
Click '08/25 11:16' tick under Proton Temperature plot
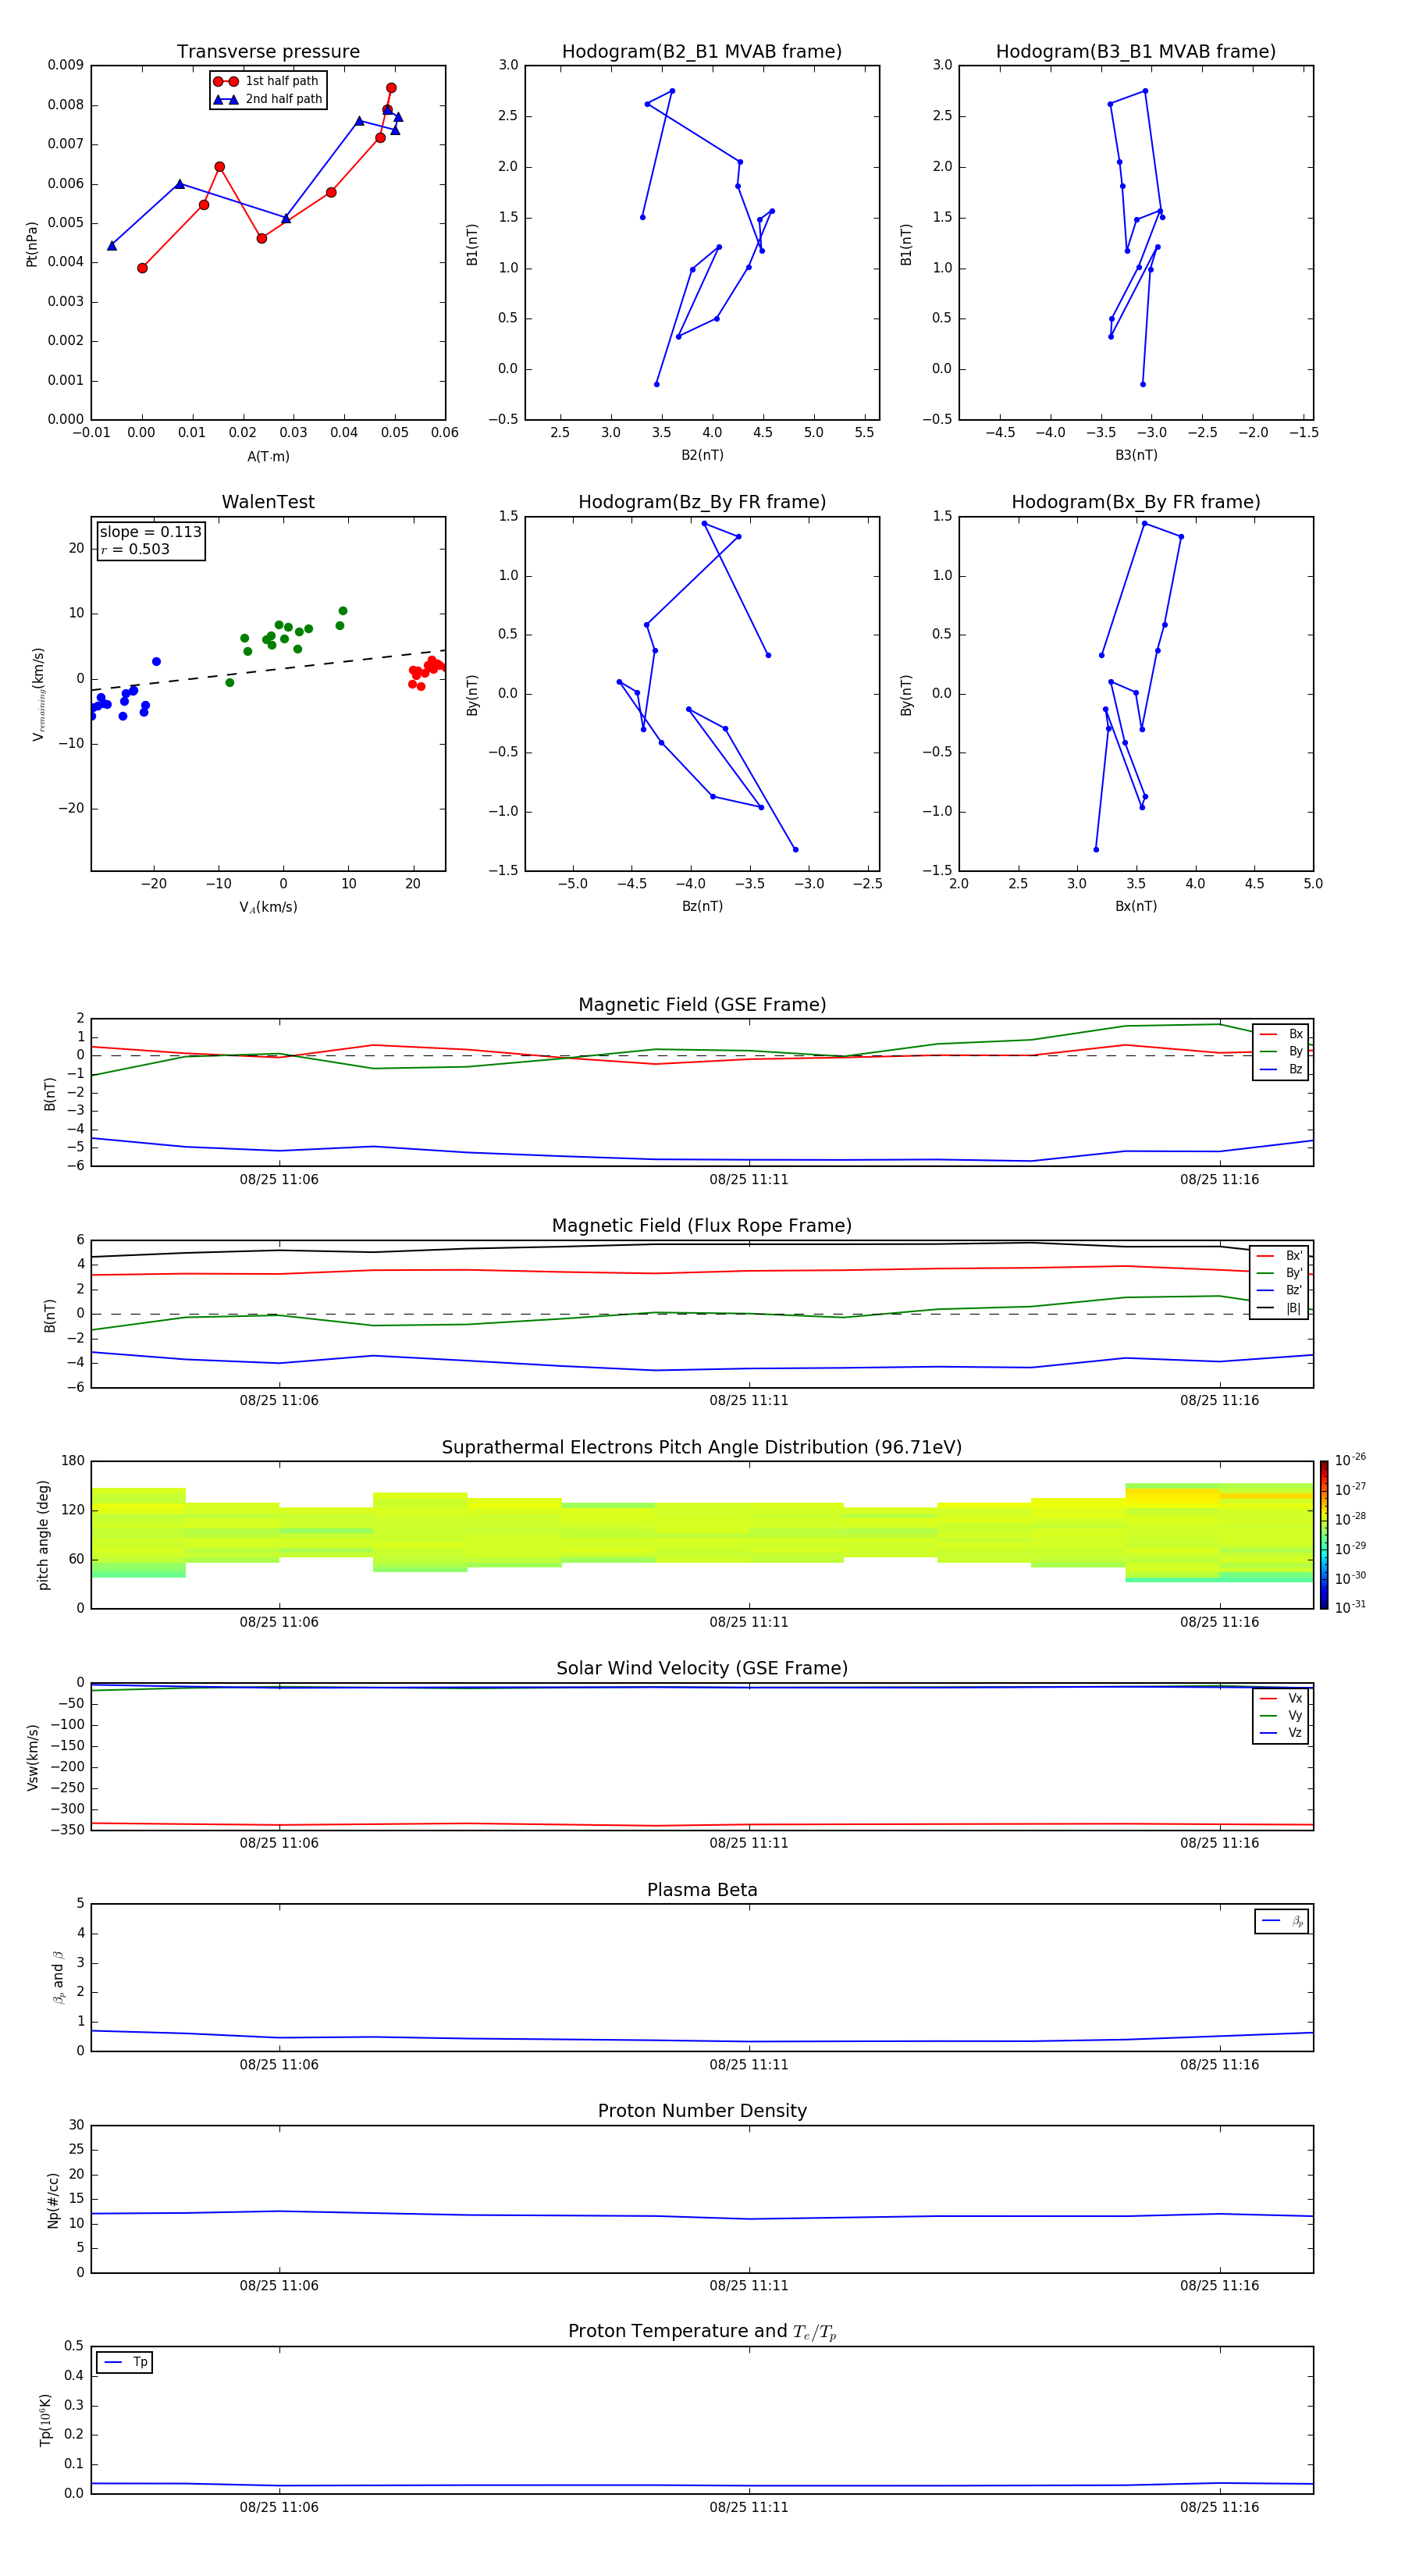1219,2507
